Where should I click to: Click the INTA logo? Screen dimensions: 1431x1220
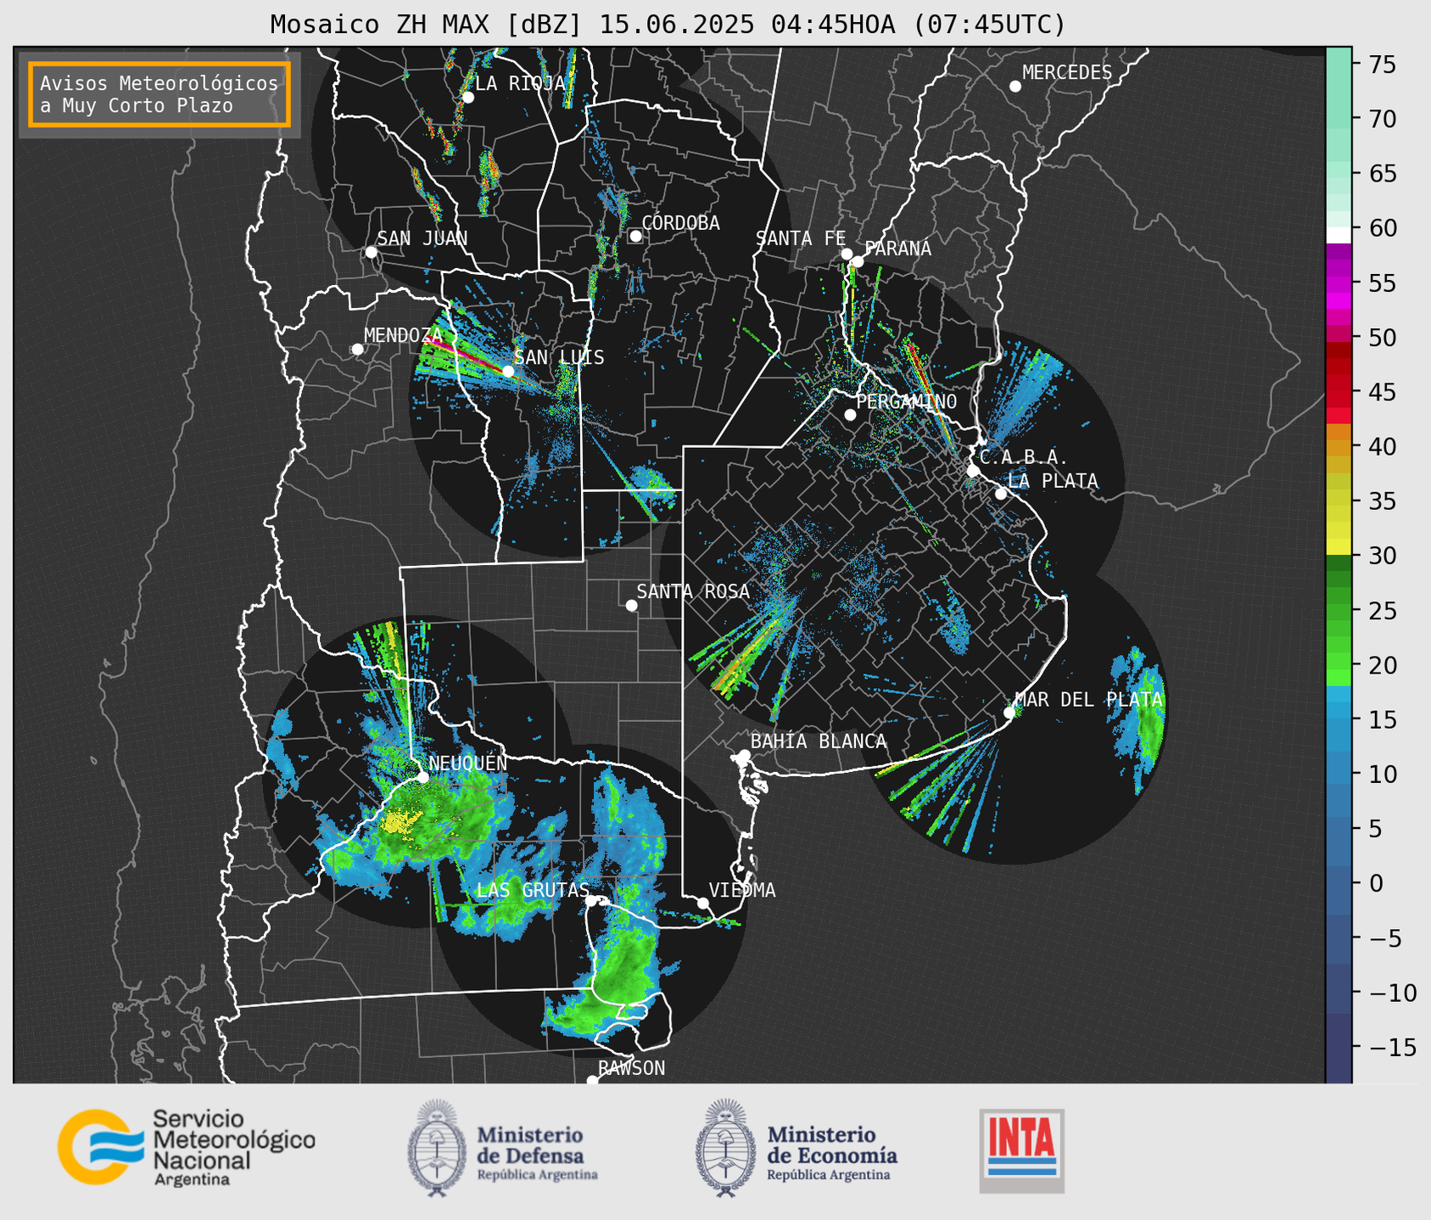pyautogui.click(x=1021, y=1150)
